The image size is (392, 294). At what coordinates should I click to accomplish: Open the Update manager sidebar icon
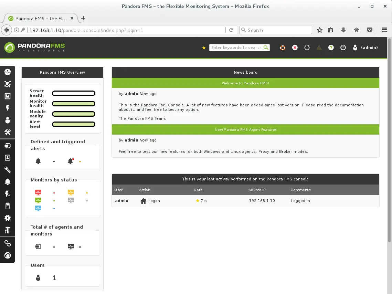coord(8,255)
